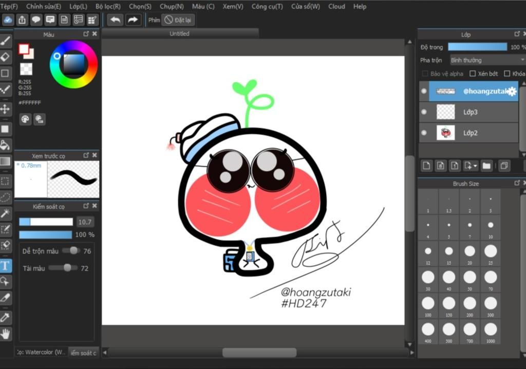
Task: Click the Undo arrow
Action: [x=115, y=20]
